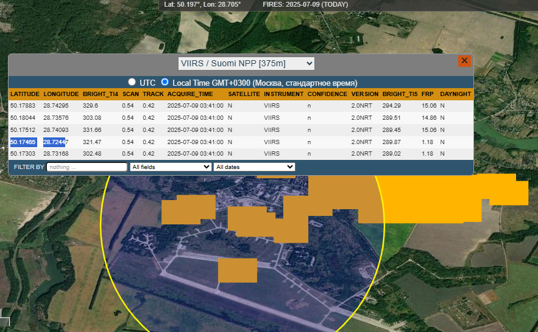538x332 pixels.
Task: Click the DAYNIGHT column header
Action: [455, 94]
